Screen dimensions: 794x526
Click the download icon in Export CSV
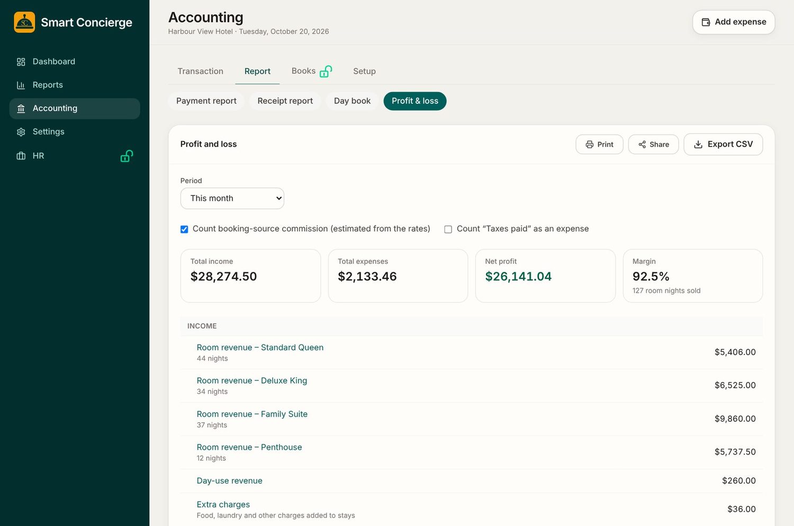point(698,145)
